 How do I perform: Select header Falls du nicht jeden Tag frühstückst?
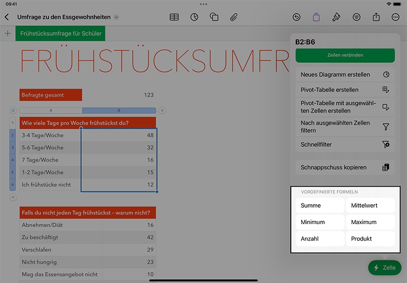88,213
